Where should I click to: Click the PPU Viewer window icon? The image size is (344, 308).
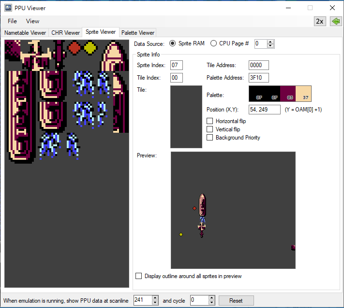8,8
